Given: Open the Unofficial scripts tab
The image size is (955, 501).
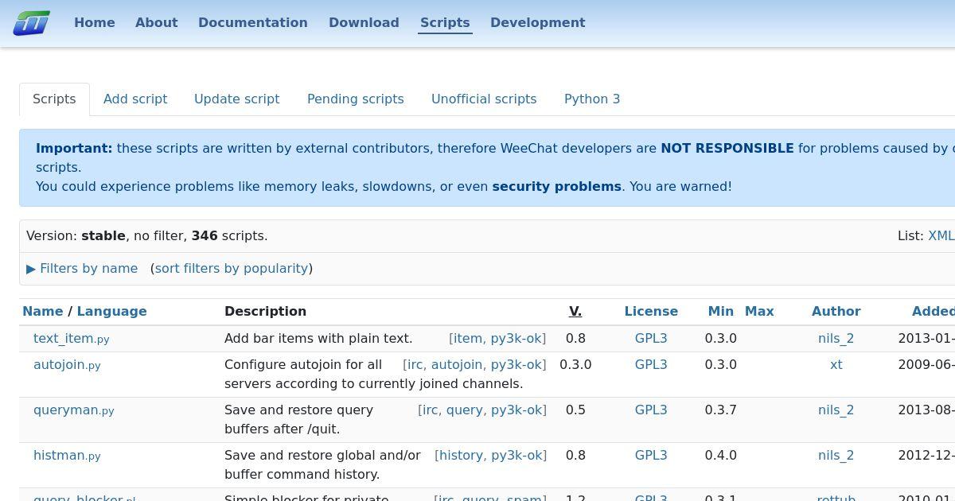Looking at the screenshot, I should [x=484, y=99].
